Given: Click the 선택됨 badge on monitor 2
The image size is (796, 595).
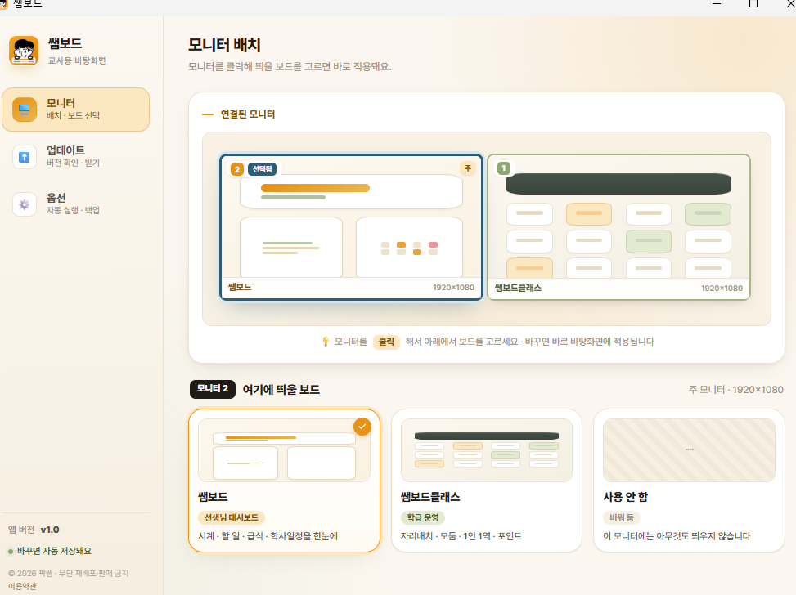Looking at the screenshot, I should pos(263,169).
